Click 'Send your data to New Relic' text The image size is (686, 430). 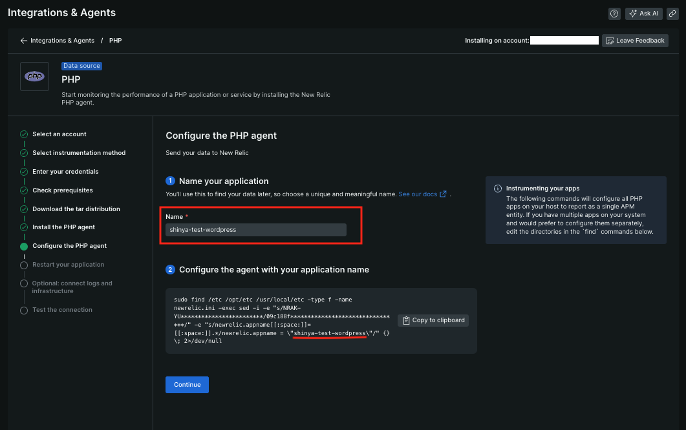point(207,153)
